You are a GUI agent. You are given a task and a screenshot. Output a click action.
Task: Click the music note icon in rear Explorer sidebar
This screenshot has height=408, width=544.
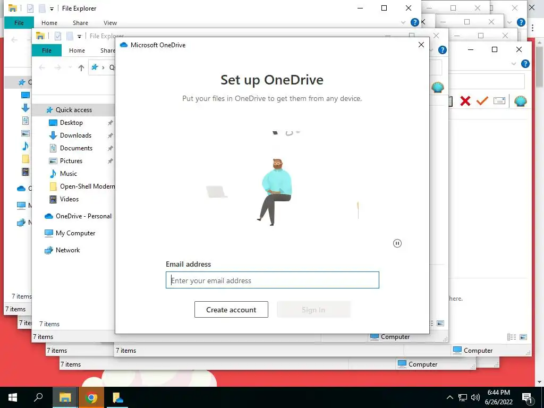pos(25,146)
